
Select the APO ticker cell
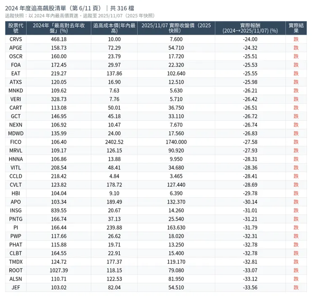16,202
